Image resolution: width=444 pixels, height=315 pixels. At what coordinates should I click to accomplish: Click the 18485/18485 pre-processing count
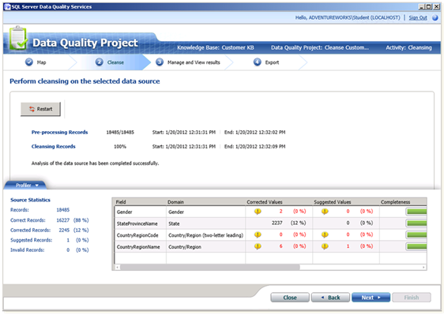(120, 132)
